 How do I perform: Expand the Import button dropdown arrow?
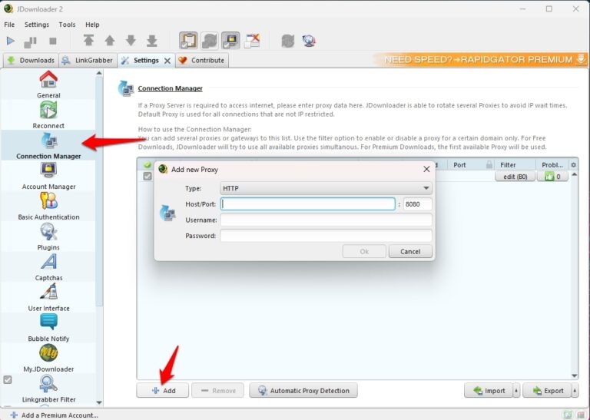click(516, 391)
